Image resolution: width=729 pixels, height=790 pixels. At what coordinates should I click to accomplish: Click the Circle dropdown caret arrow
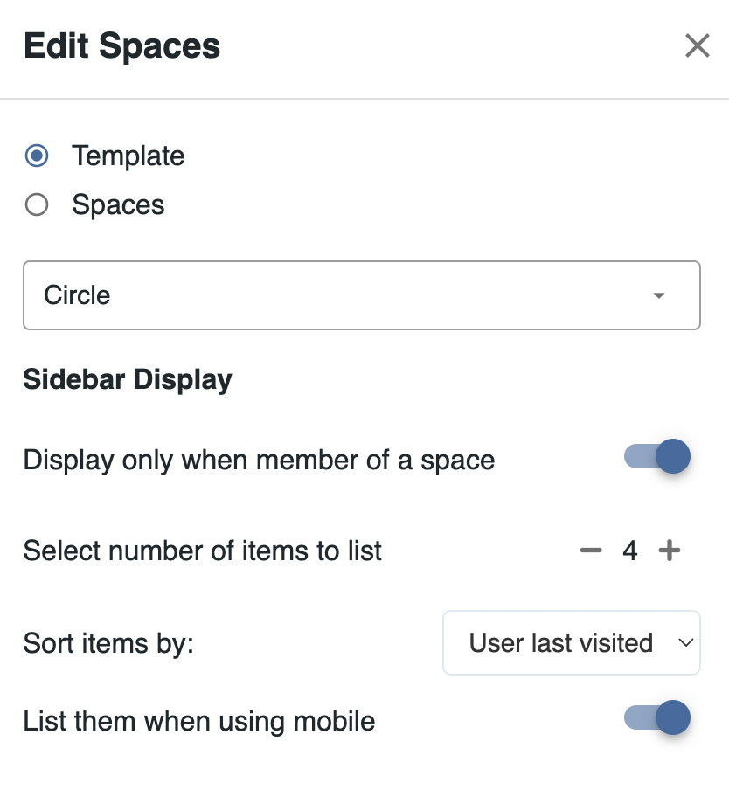[659, 295]
